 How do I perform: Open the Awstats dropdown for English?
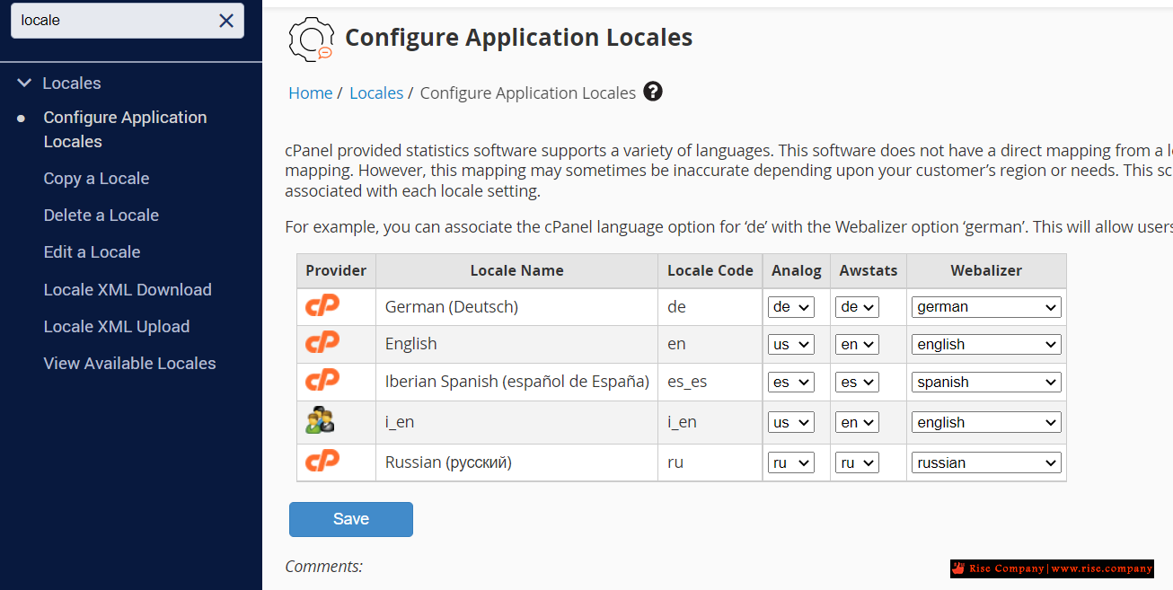(x=856, y=345)
